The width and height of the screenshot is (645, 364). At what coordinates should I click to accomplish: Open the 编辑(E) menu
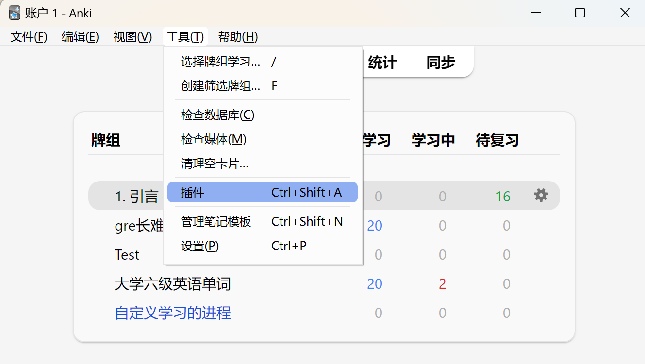click(80, 37)
